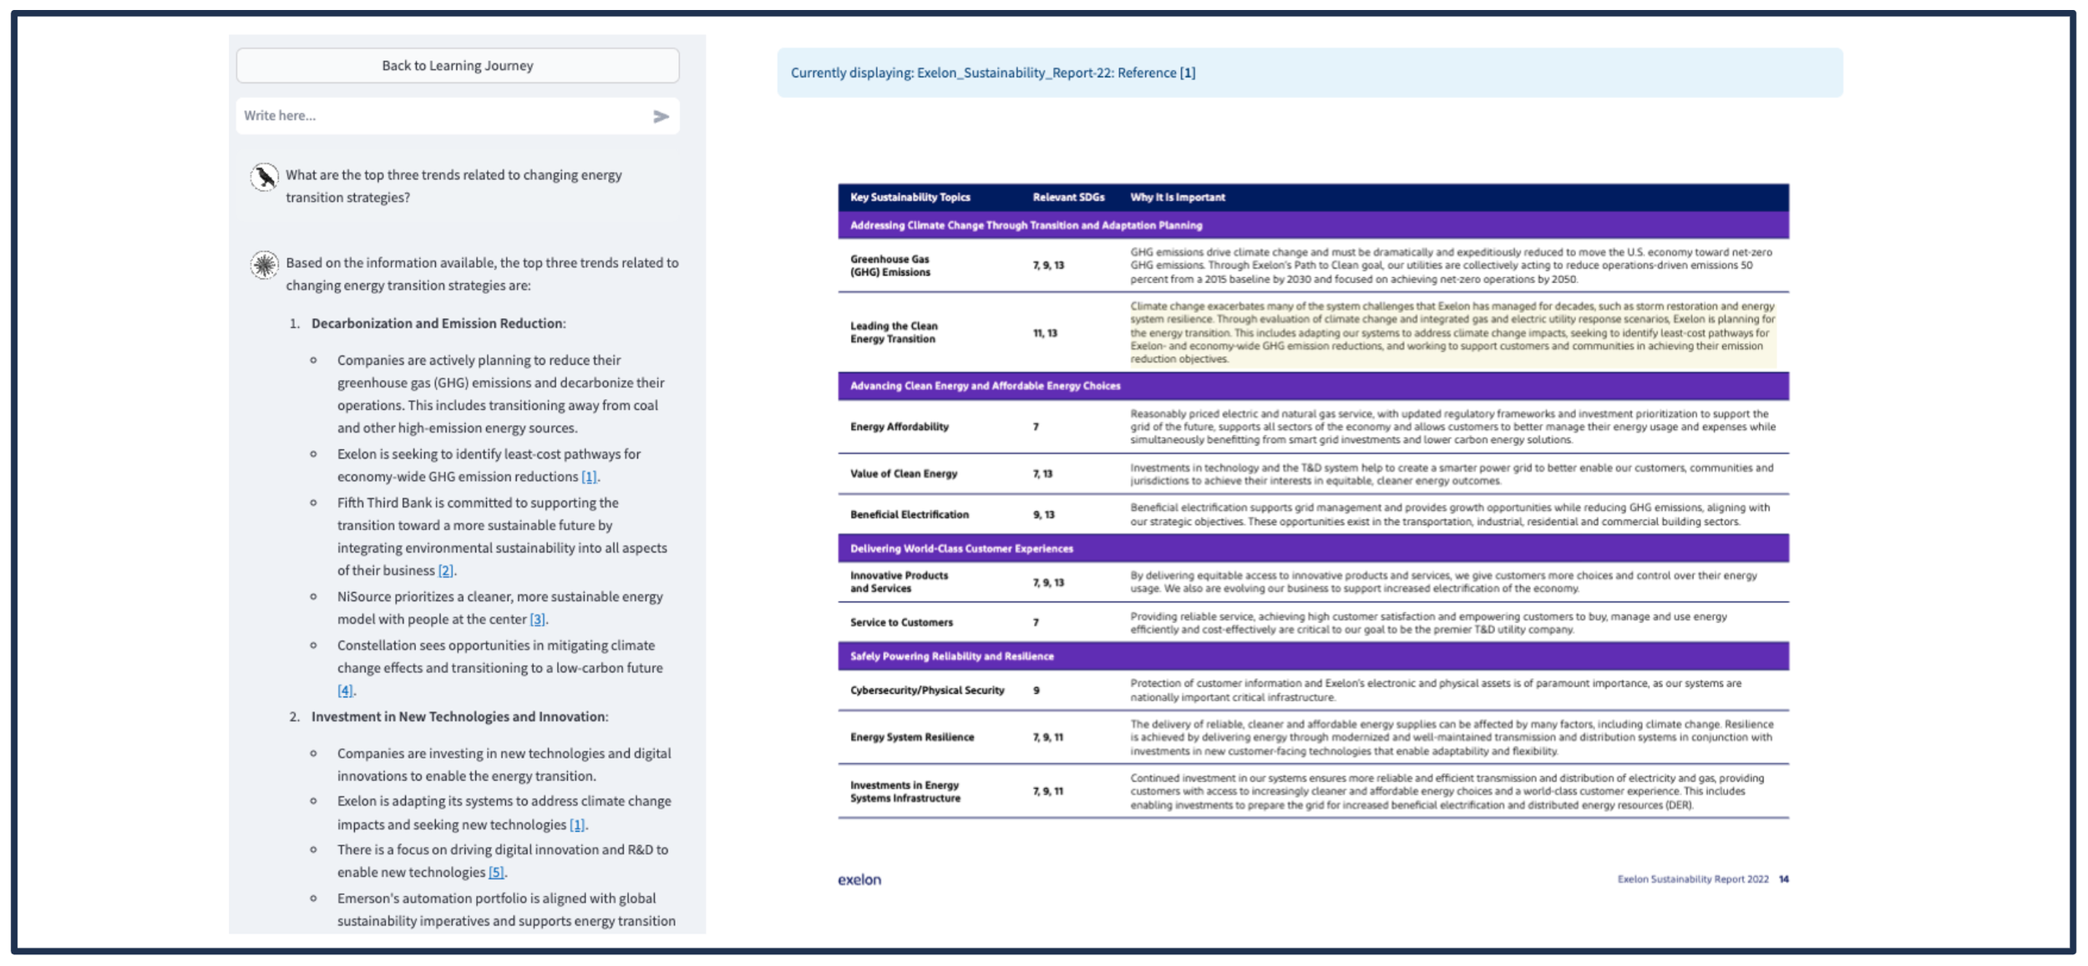Click the bird avatar beside the user question

coord(265,177)
